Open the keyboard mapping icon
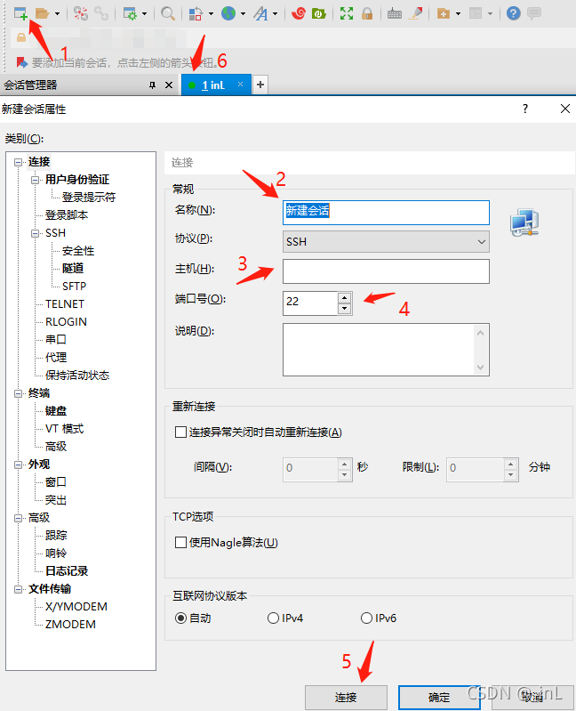The image size is (576, 711). coord(395,14)
